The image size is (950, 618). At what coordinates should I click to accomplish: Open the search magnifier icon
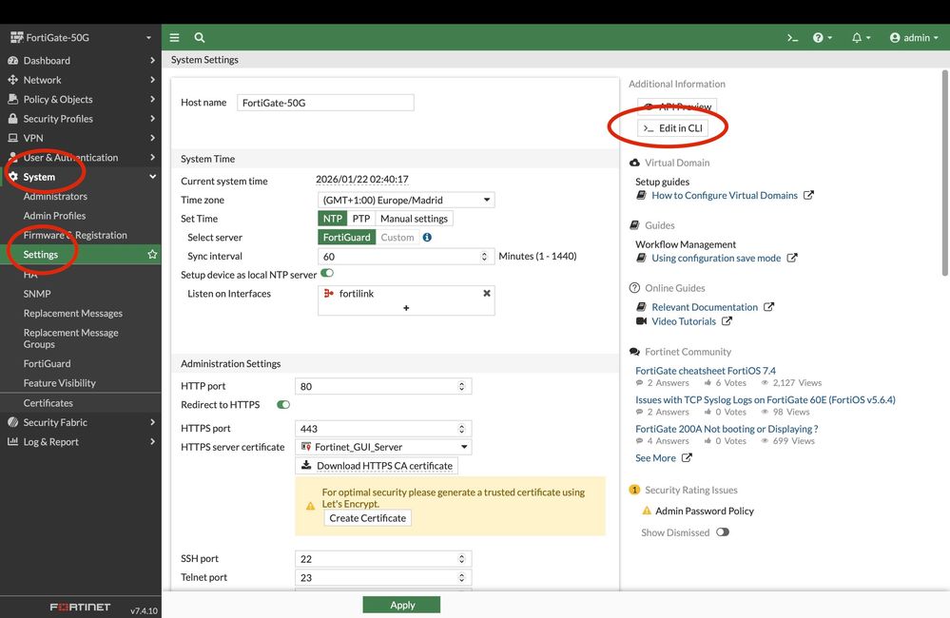click(x=200, y=38)
